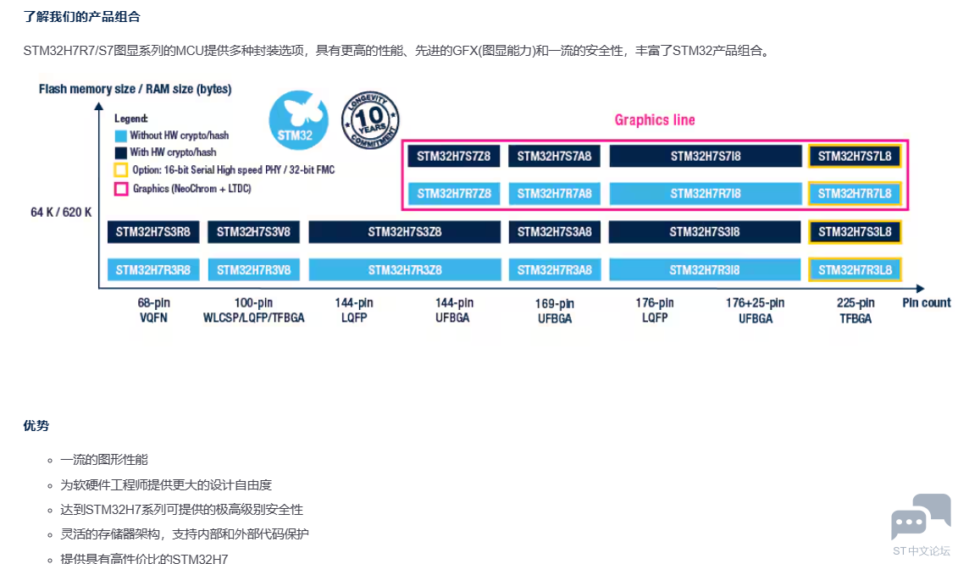This screenshot has width=958, height=564.
Task: Click the STM32 butterfly logo
Action: [x=298, y=120]
